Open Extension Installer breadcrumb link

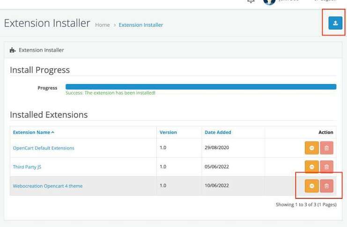click(x=141, y=25)
